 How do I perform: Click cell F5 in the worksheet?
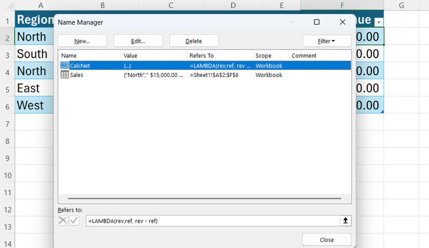[x=370, y=88]
